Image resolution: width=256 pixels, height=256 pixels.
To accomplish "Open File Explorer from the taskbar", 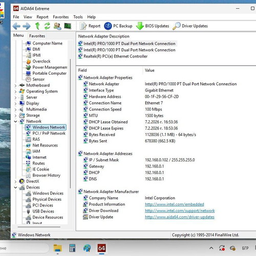I will (x=58, y=248).
